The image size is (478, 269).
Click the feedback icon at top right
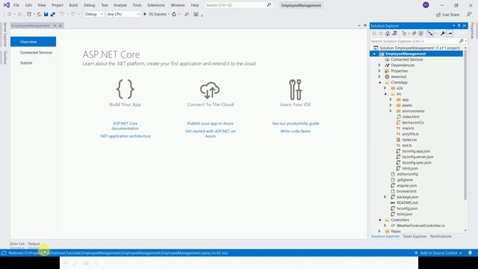point(469,14)
